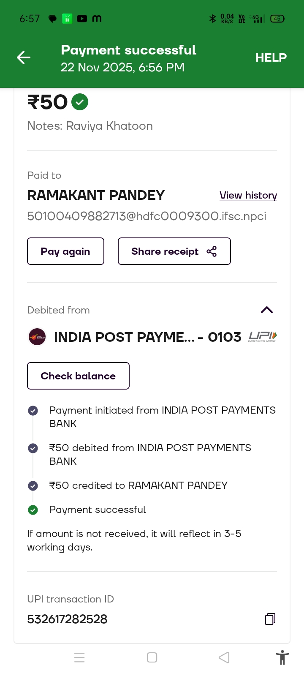304x676 pixels.
Task: Tap the recipient UPI address text
Action: click(x=147, y=216)
